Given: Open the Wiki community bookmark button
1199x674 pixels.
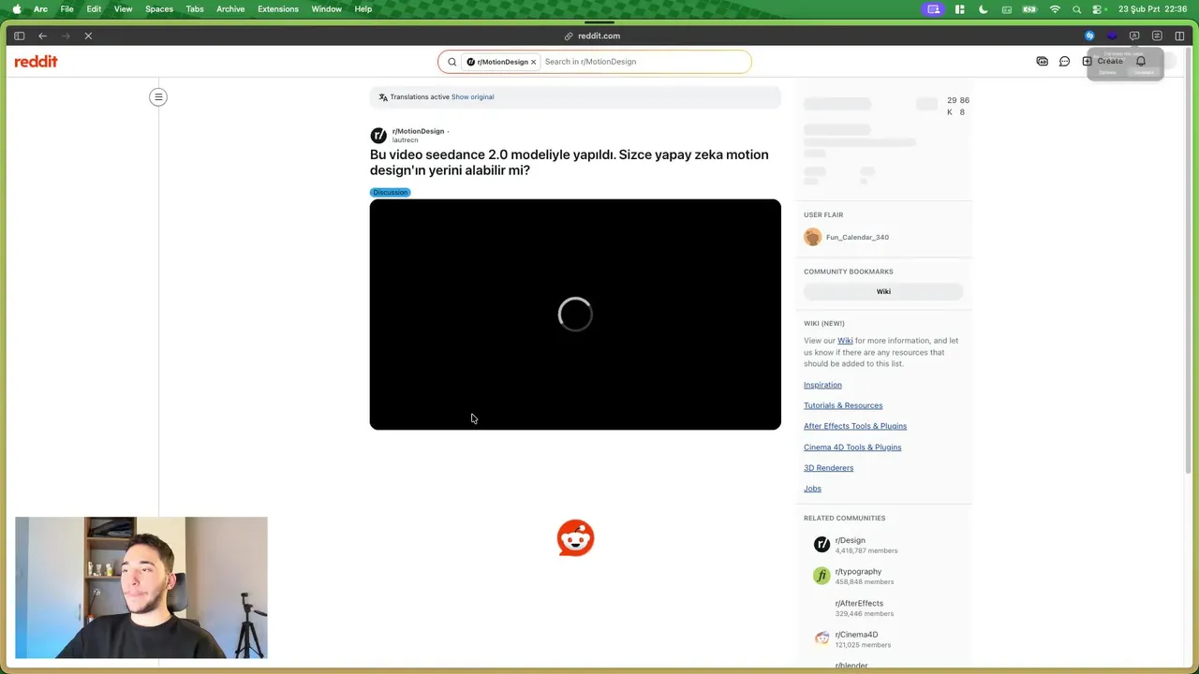Looking at the screenshot, I should 883,291.
